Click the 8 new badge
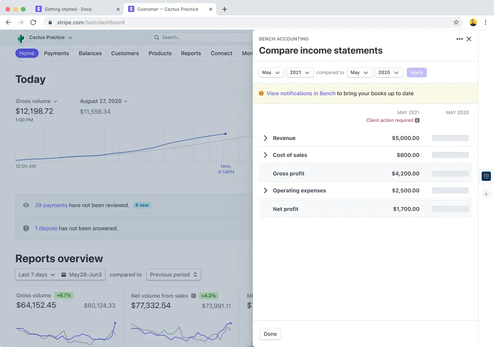The width and height of the screenshot is (494, 347). [x=142, y=205]
